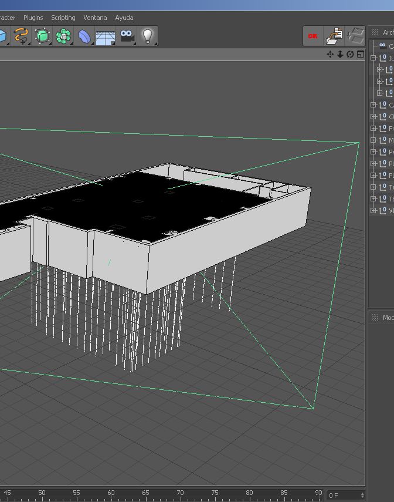Image resolution: width=394 pixels, height=502 pixels.
Task: Click the viewport rotate camera icon
Action: [350, 55]
